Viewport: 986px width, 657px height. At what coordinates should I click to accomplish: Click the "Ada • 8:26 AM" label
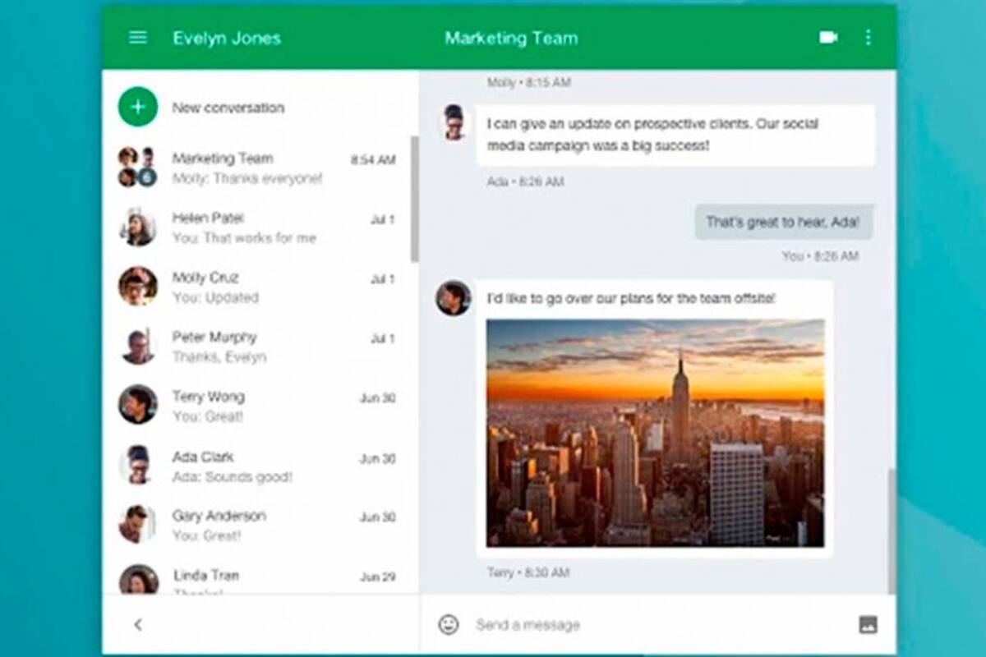tap(525, 181)
